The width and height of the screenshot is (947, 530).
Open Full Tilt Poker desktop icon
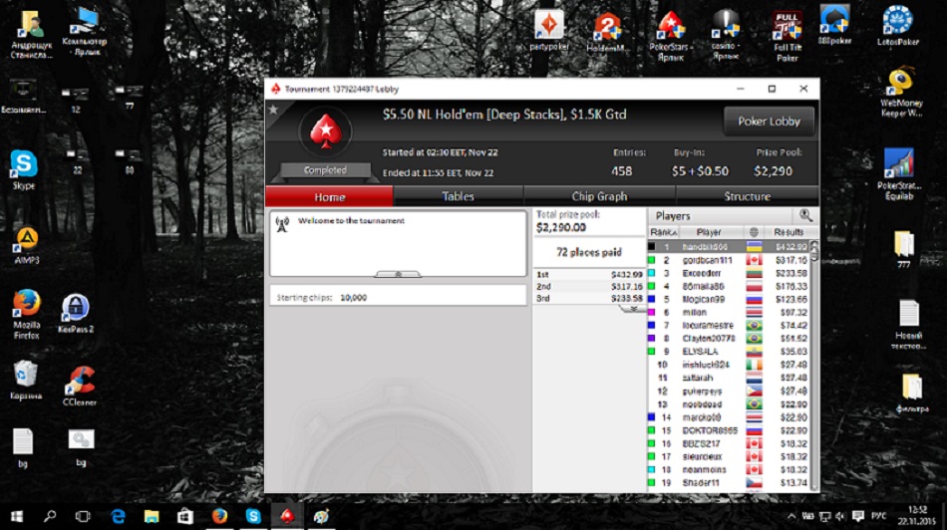coord(788,36)
